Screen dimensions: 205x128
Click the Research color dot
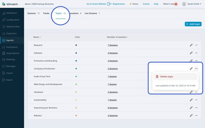[76, 45]
